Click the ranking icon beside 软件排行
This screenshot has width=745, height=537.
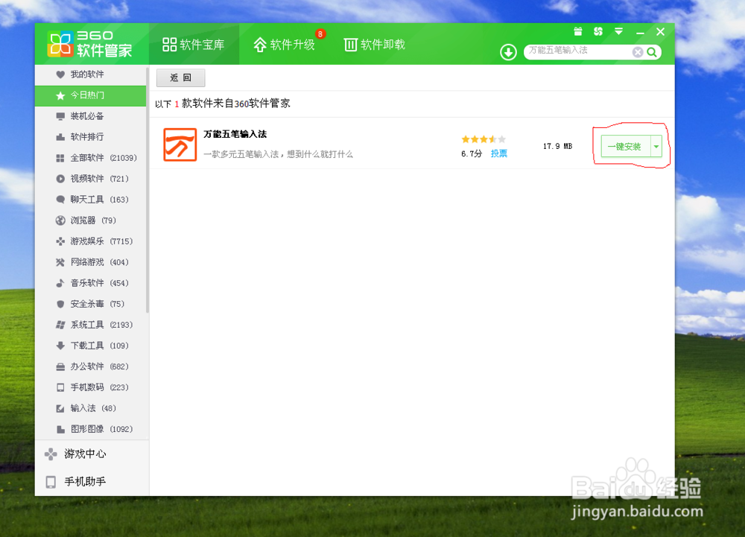[x=60, y=137]
